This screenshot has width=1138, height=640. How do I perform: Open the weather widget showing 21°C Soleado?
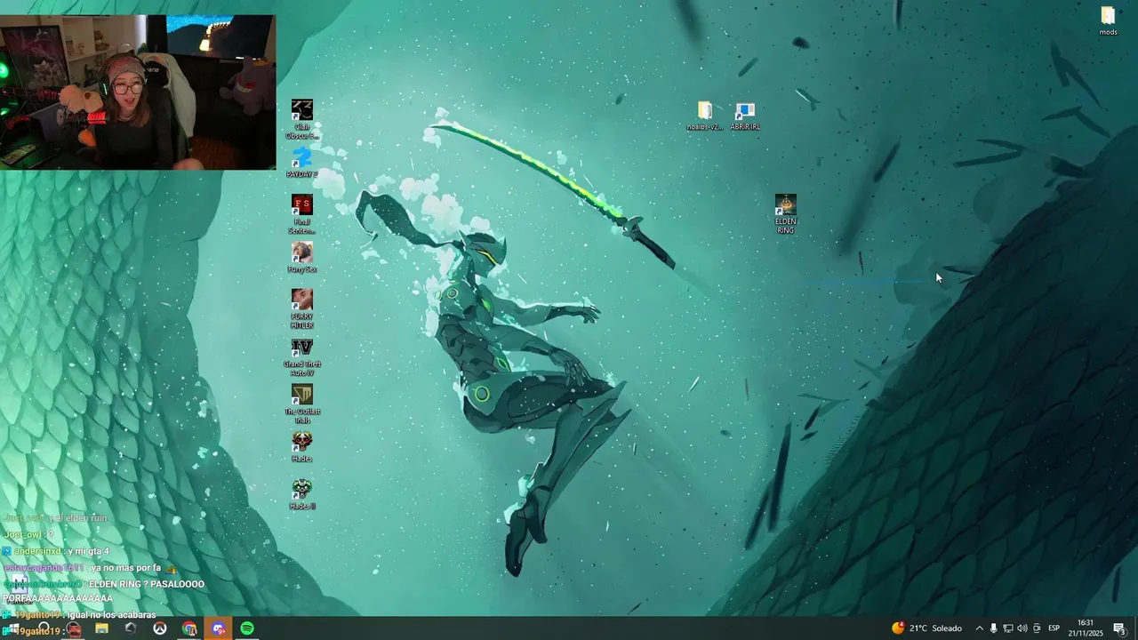[927, 628]
